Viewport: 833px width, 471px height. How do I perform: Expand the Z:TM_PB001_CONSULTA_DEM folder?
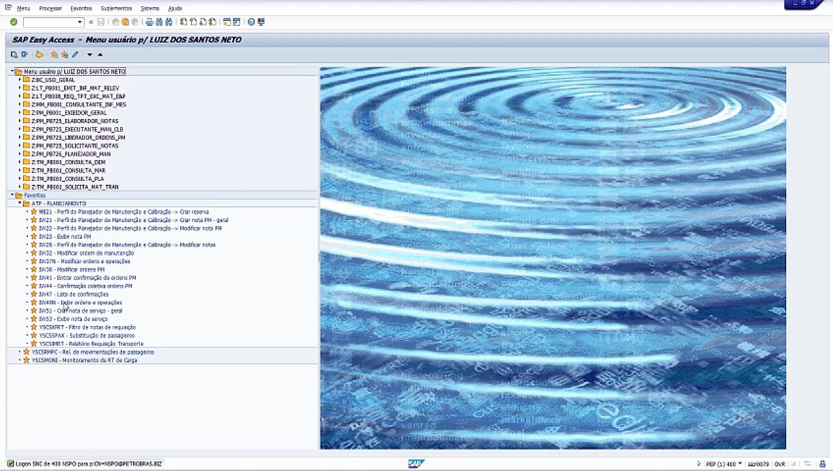[19, 162]
